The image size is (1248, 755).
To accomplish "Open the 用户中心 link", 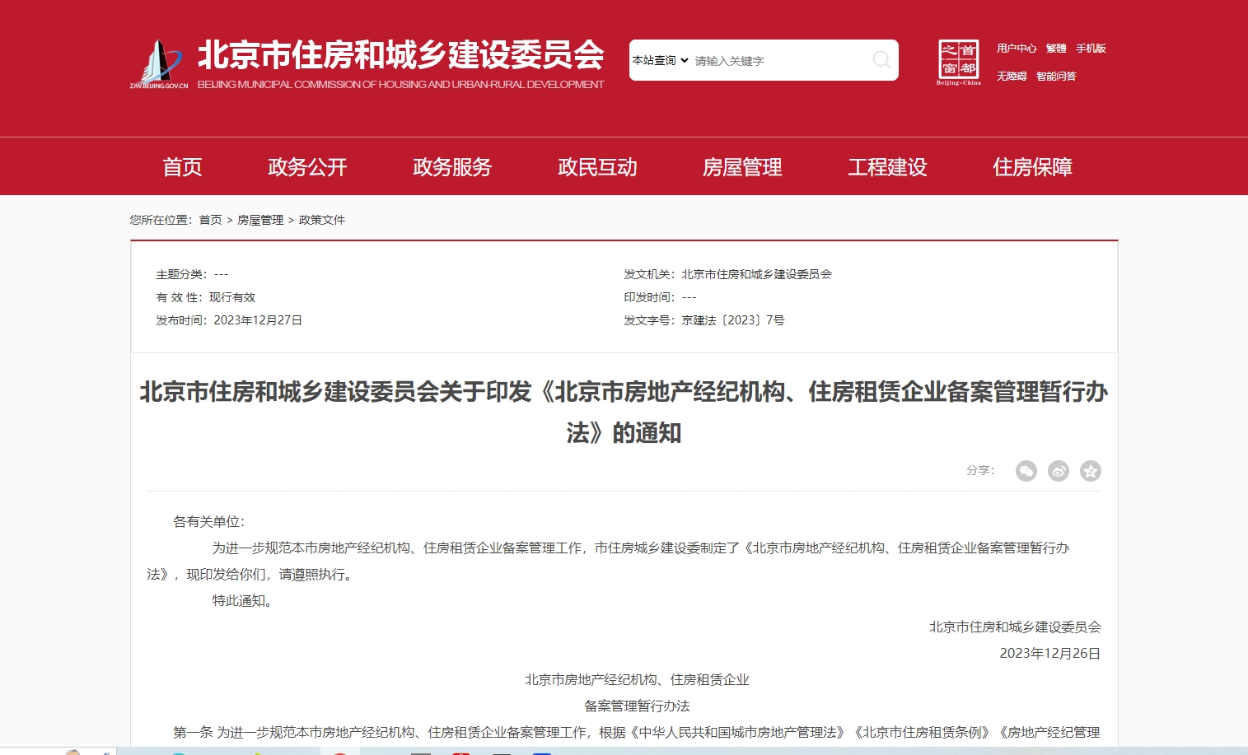I will point(1016,49).
